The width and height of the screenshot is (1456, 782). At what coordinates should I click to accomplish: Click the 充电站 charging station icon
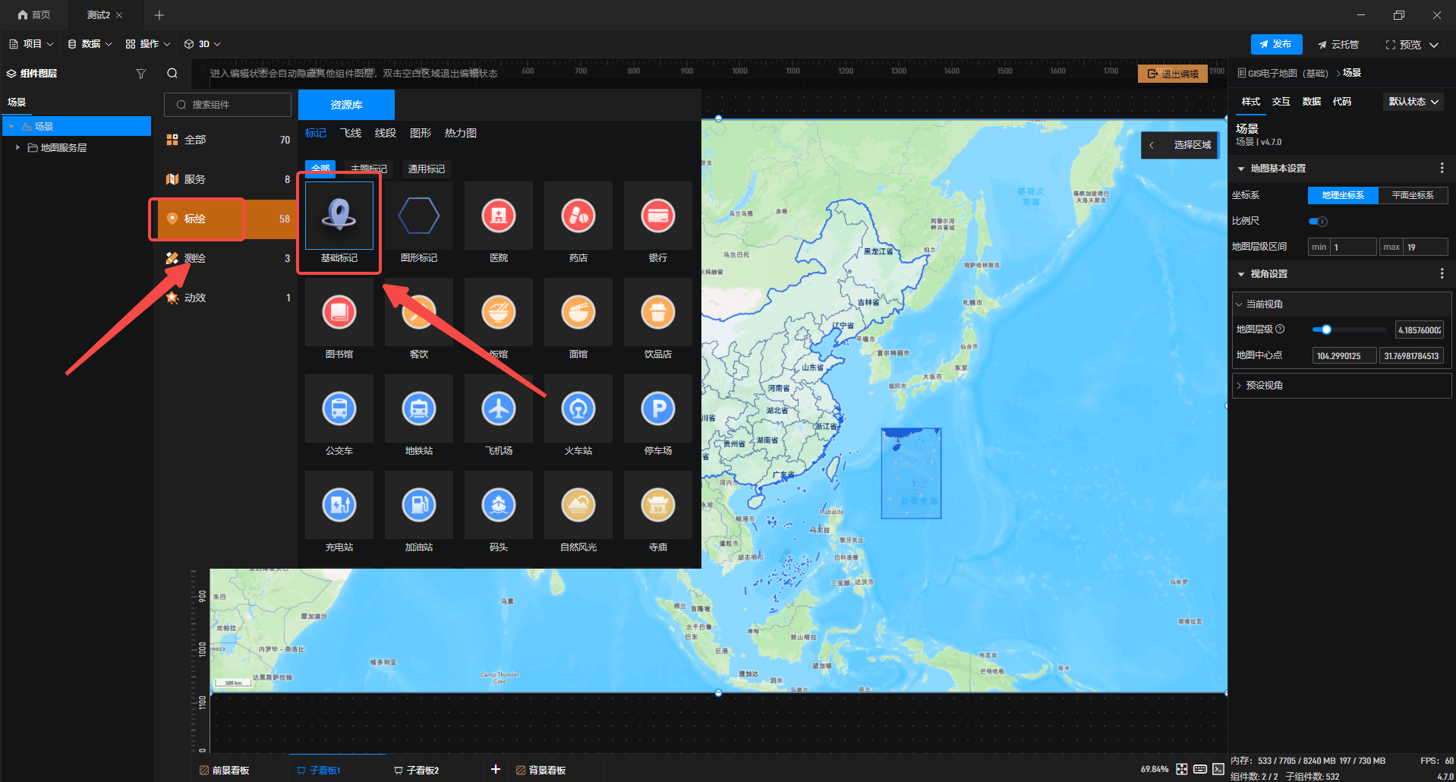[x=339, y=506]
